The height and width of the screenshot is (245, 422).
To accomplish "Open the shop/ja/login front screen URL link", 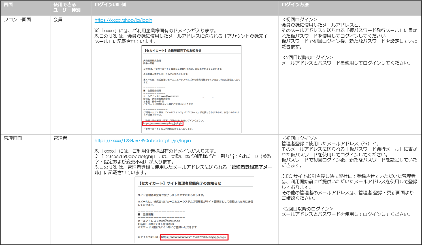I will (x=123, y=20).
